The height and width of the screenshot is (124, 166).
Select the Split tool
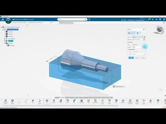point(158,102)
